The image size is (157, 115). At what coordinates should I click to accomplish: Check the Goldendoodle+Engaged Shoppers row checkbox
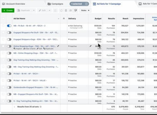coord(3,87)
